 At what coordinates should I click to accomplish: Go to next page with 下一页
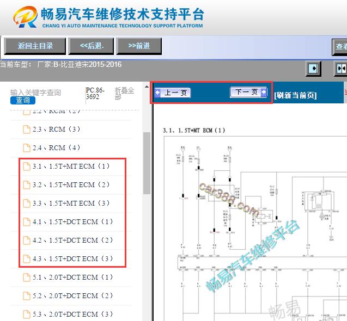tap(248, 92)
